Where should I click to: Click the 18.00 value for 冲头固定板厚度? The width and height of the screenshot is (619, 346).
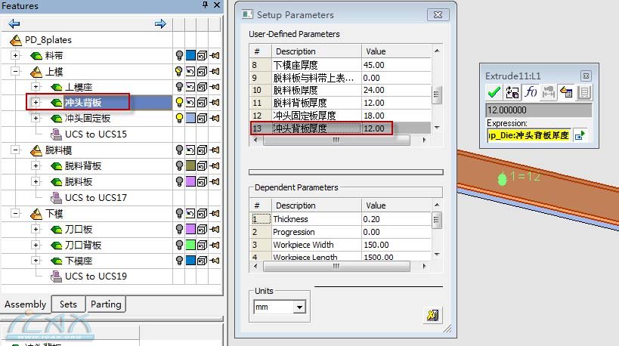[374, 116]
